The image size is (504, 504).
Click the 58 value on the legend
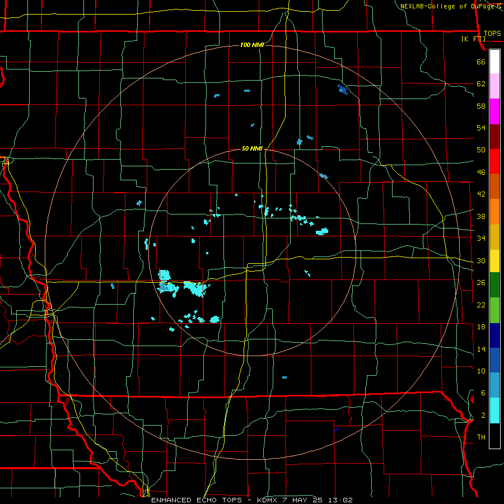481,106
